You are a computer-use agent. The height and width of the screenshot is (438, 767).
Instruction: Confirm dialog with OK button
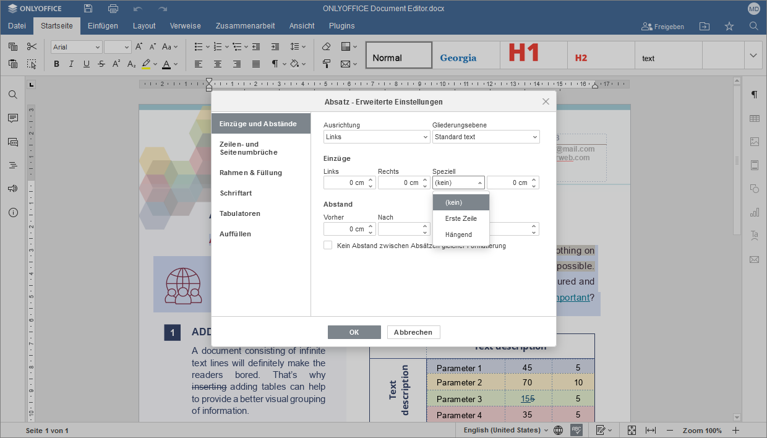[354, 332]
